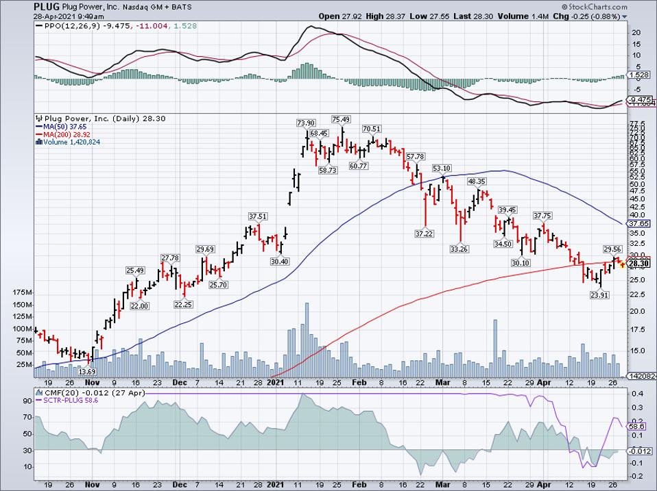Click the 'Volume 1.4M' header value

tap(523, 16)
